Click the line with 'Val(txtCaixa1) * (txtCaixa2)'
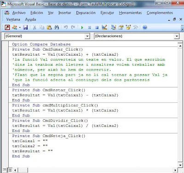The width and height of the screenshot is (184, 173). pyautogui.click(x=65, y=110)
